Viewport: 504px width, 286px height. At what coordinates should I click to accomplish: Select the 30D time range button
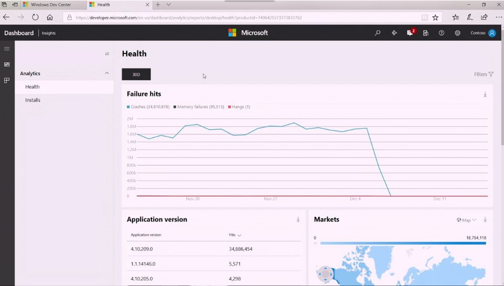[x=136, y=74]
